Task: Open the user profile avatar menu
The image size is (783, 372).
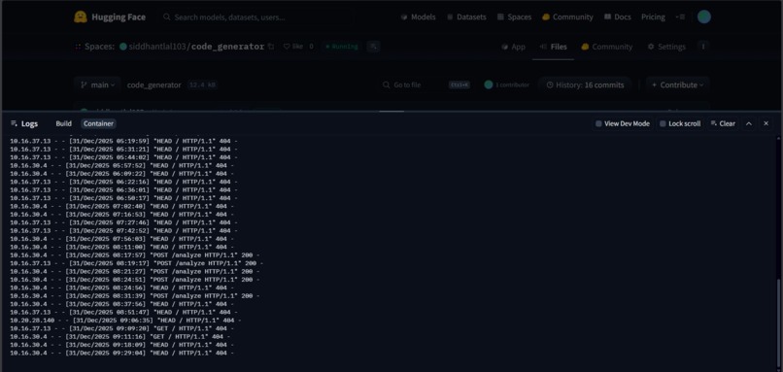Action: 704,17
